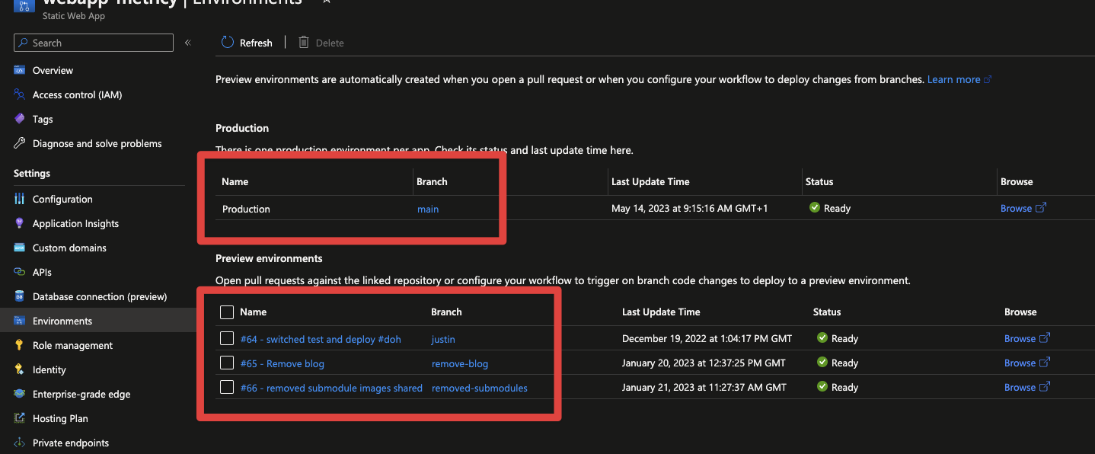Image resolution: width=1095 pixels, height=454 pixels.
Task: Click the Static Web App resource icon
Action: 24,7
